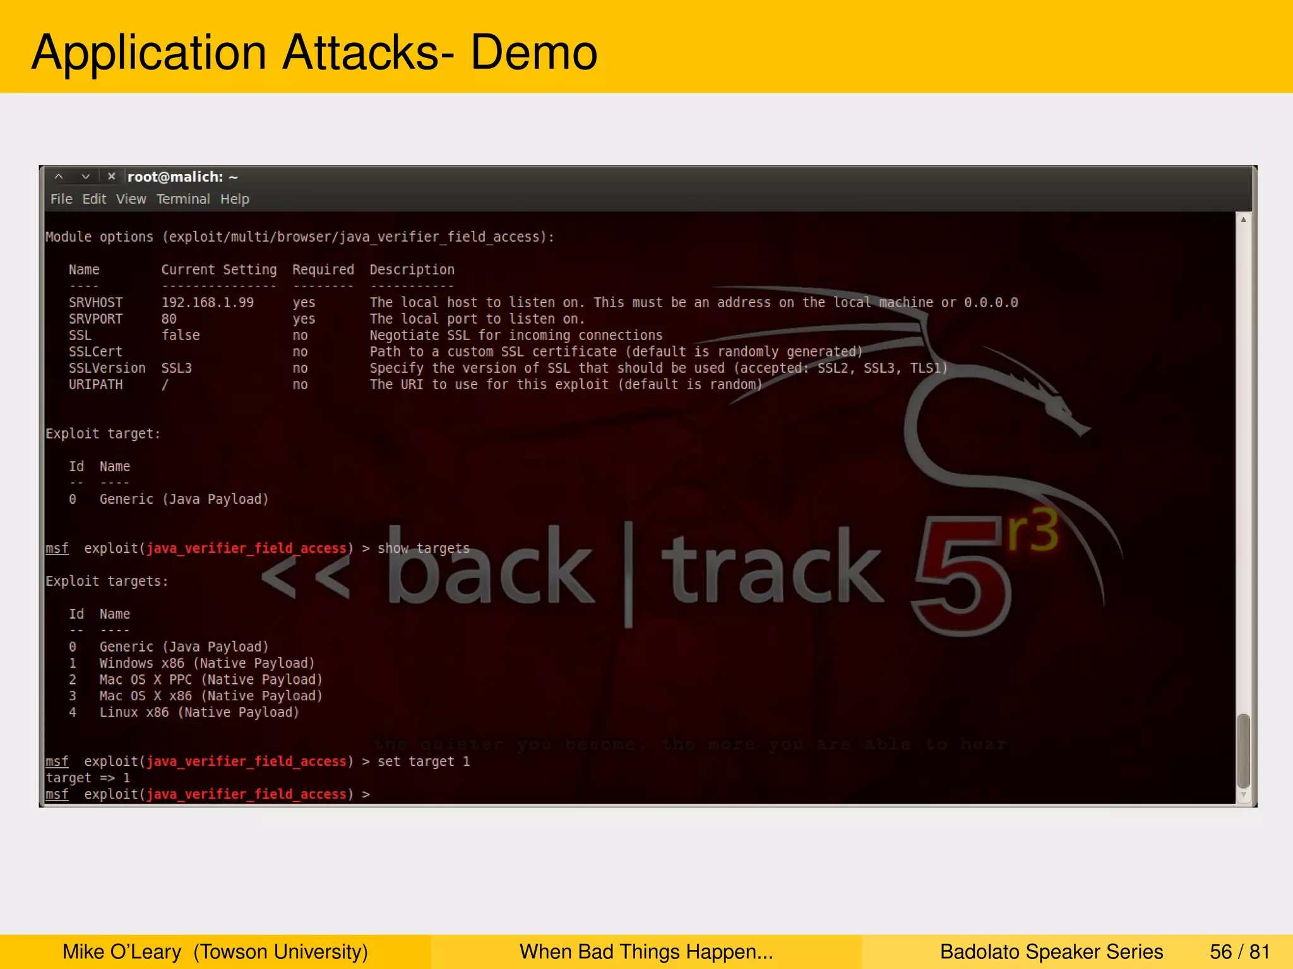Click target 4 'Linux x86 (Native Payload)'
Viewport: 1293px width, 969px height.
pyautogui.click(x=199, y=713)
